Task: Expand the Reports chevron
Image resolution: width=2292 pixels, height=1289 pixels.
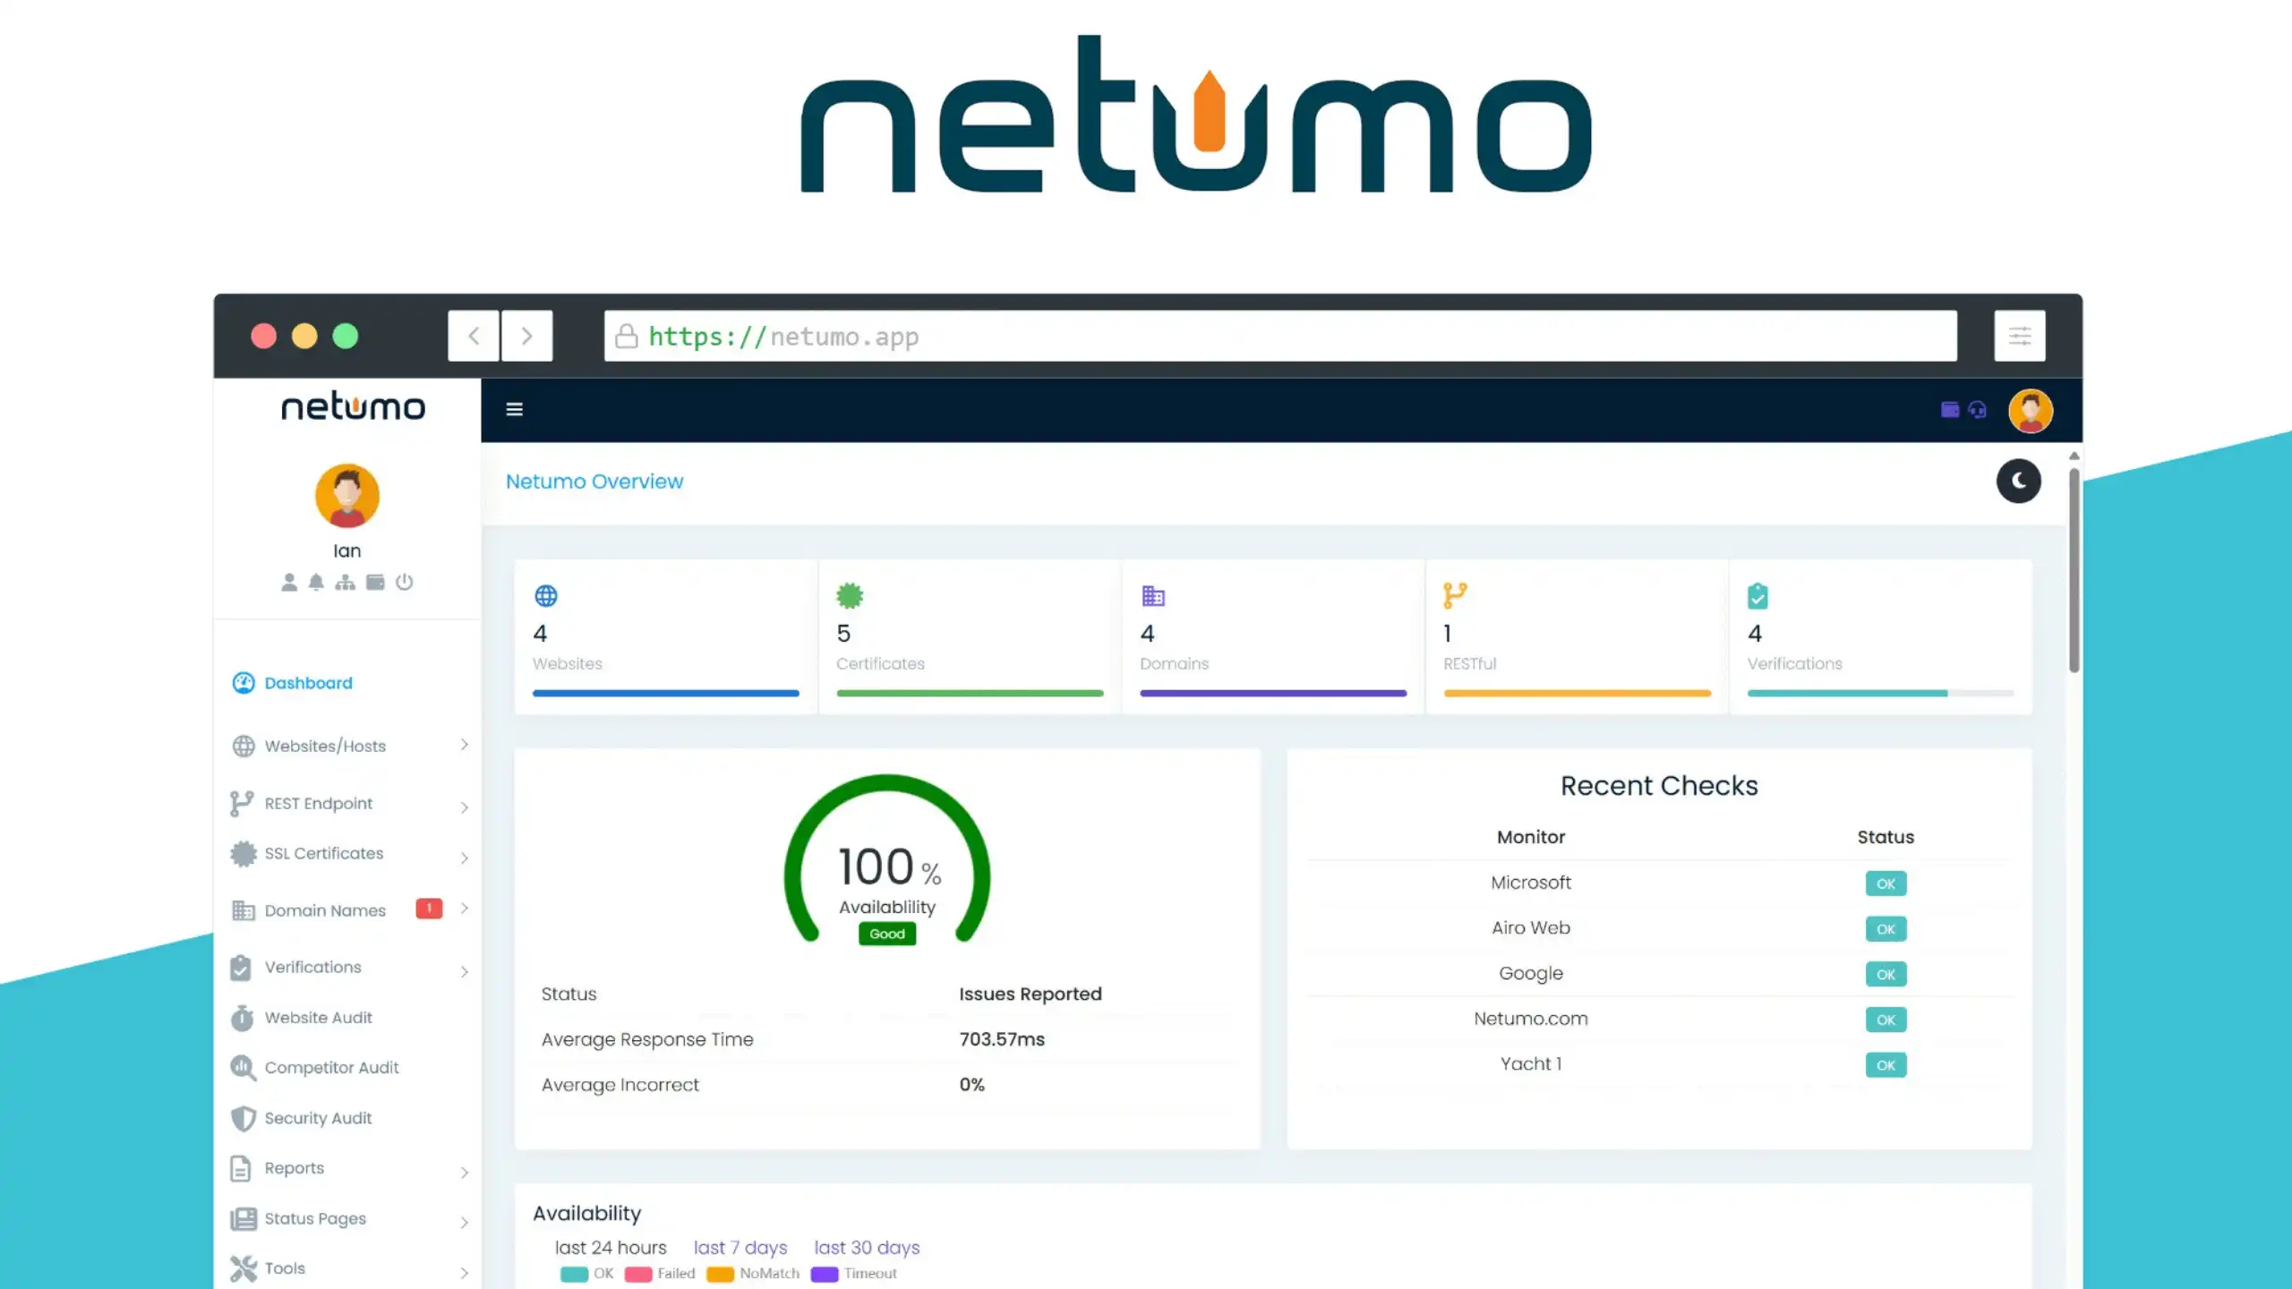Action: tap(464, 1173)
